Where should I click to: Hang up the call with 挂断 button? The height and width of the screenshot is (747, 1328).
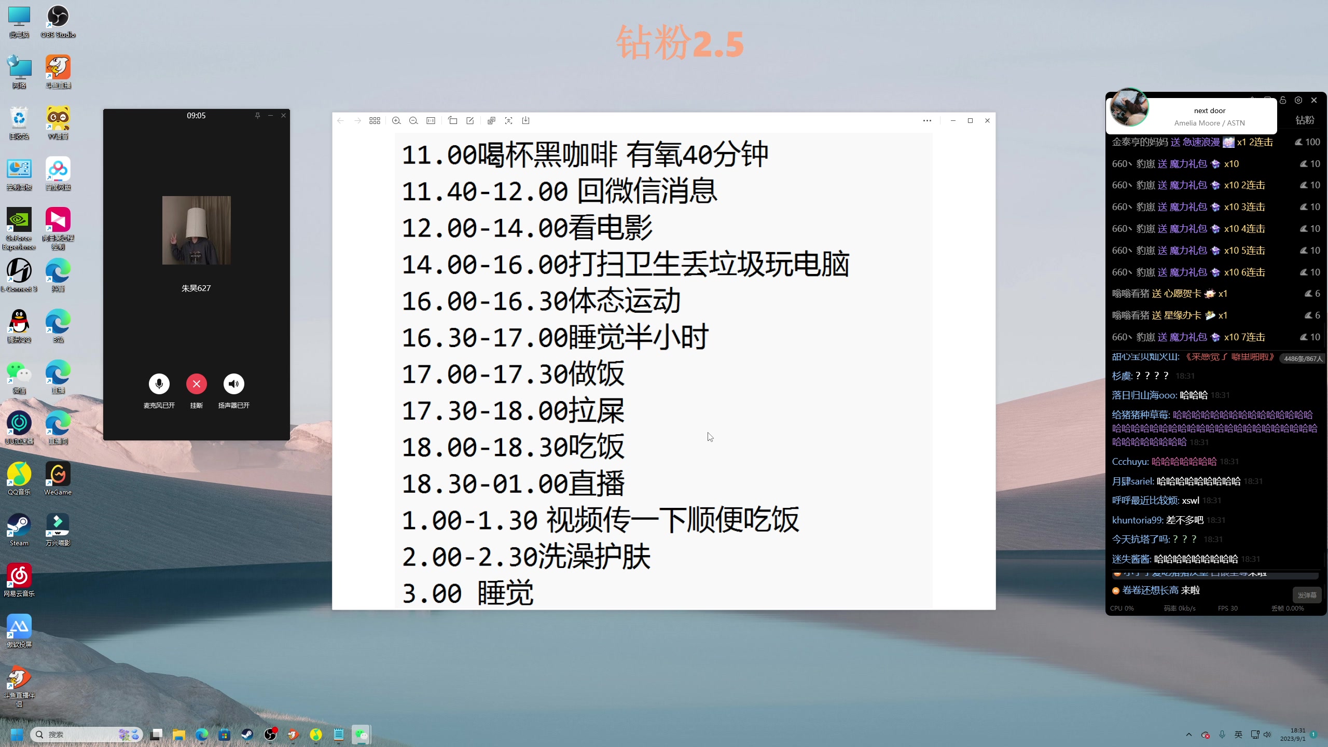(197, 384)
